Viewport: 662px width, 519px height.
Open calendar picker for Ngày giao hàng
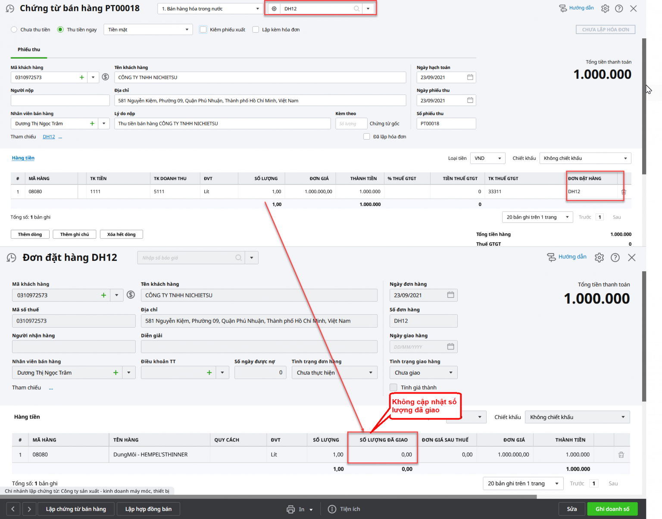pos(451,347)
